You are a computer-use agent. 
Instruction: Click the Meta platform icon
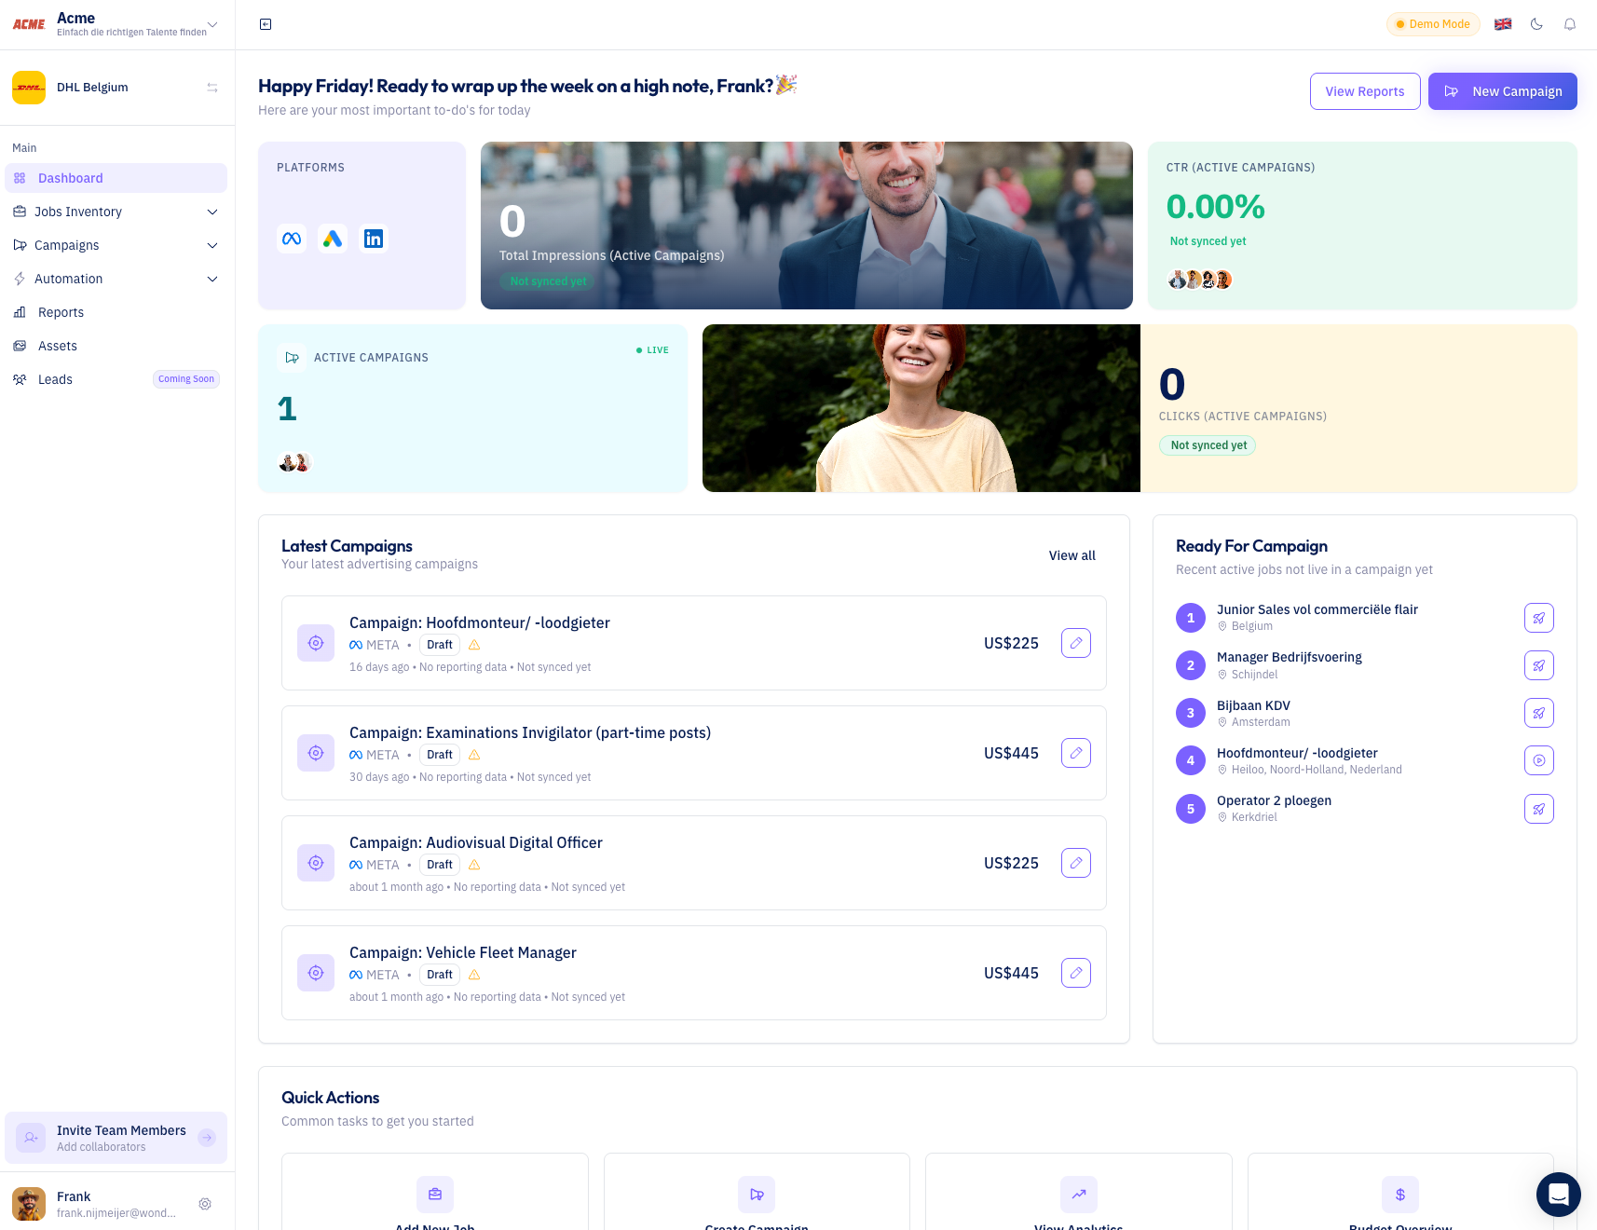[x=292, y=239]
